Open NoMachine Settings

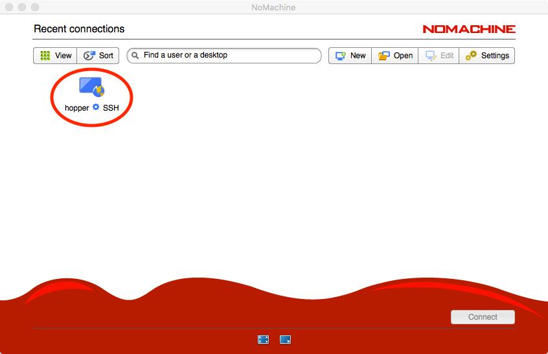(x=487, y=56)
